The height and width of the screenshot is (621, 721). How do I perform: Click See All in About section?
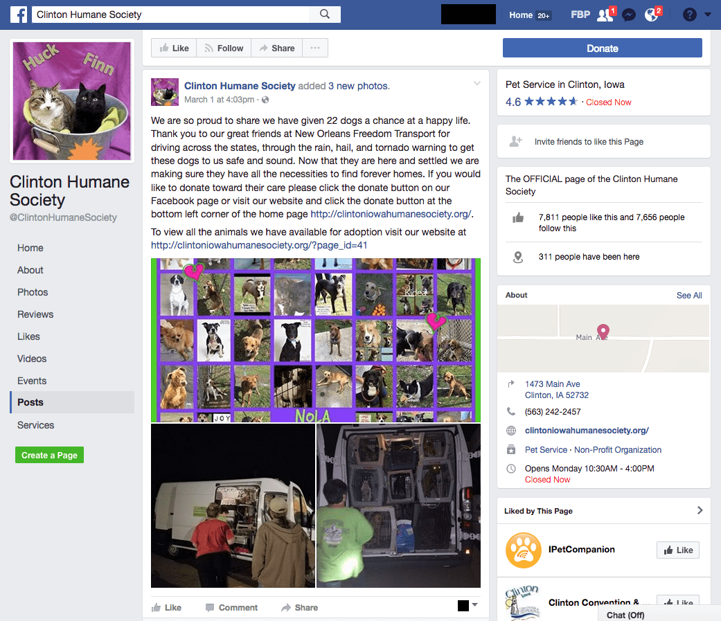[689, 295]
